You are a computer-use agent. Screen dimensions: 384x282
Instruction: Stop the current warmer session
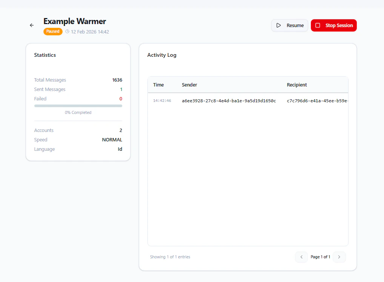pos(333,26)
